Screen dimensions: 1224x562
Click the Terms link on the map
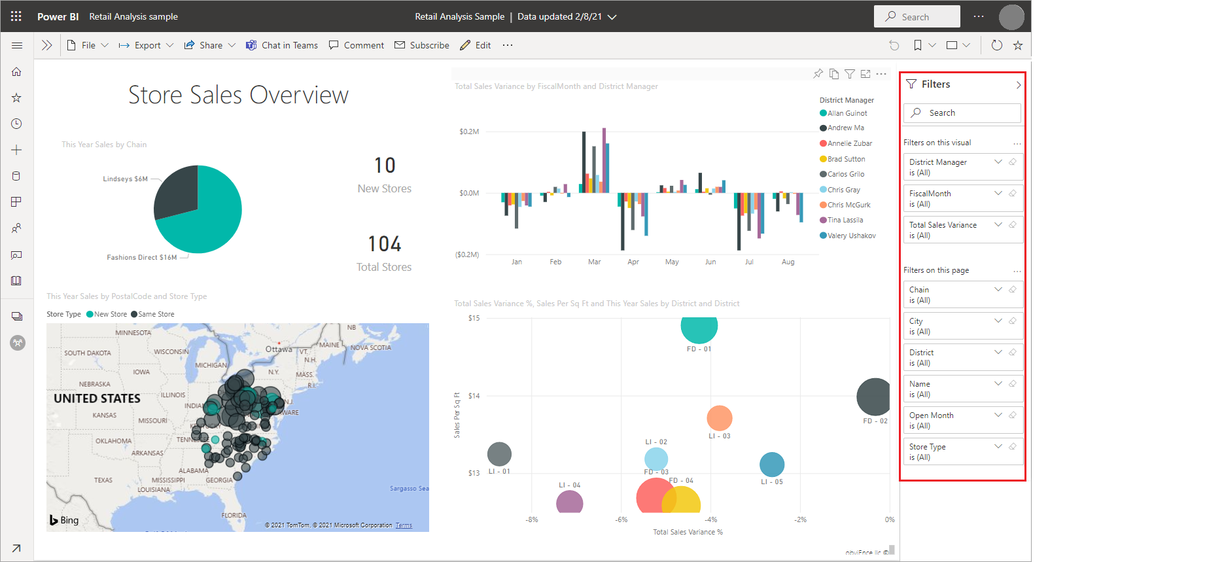coord(404,525)
